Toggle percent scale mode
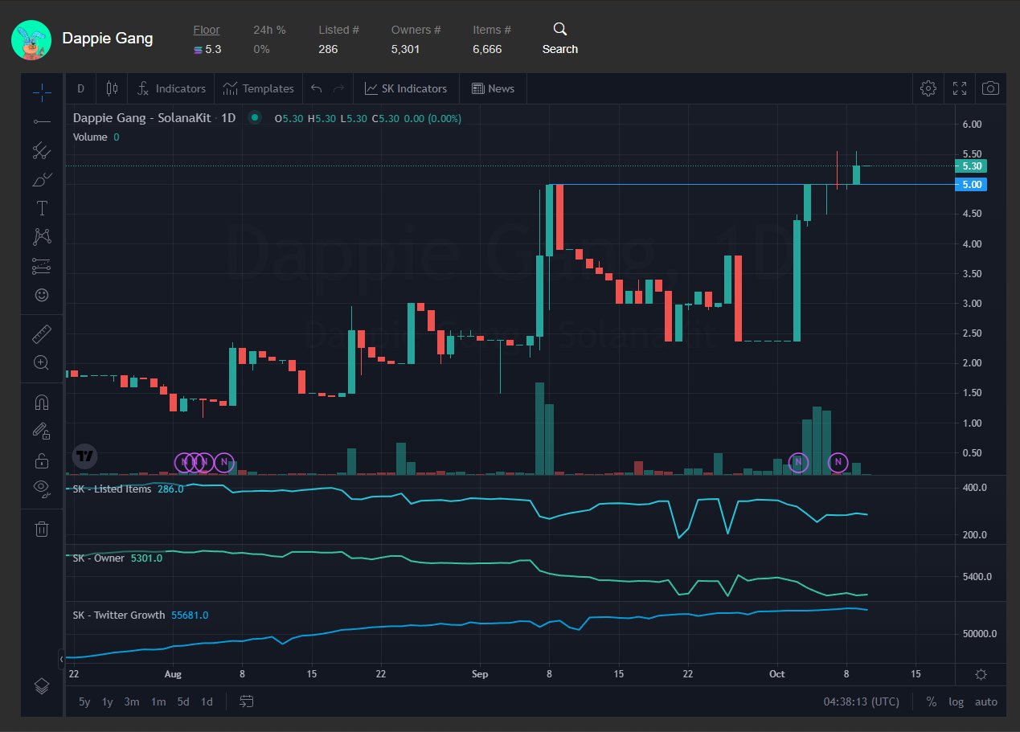The image size is (1020, 732). tap(931, 701)
